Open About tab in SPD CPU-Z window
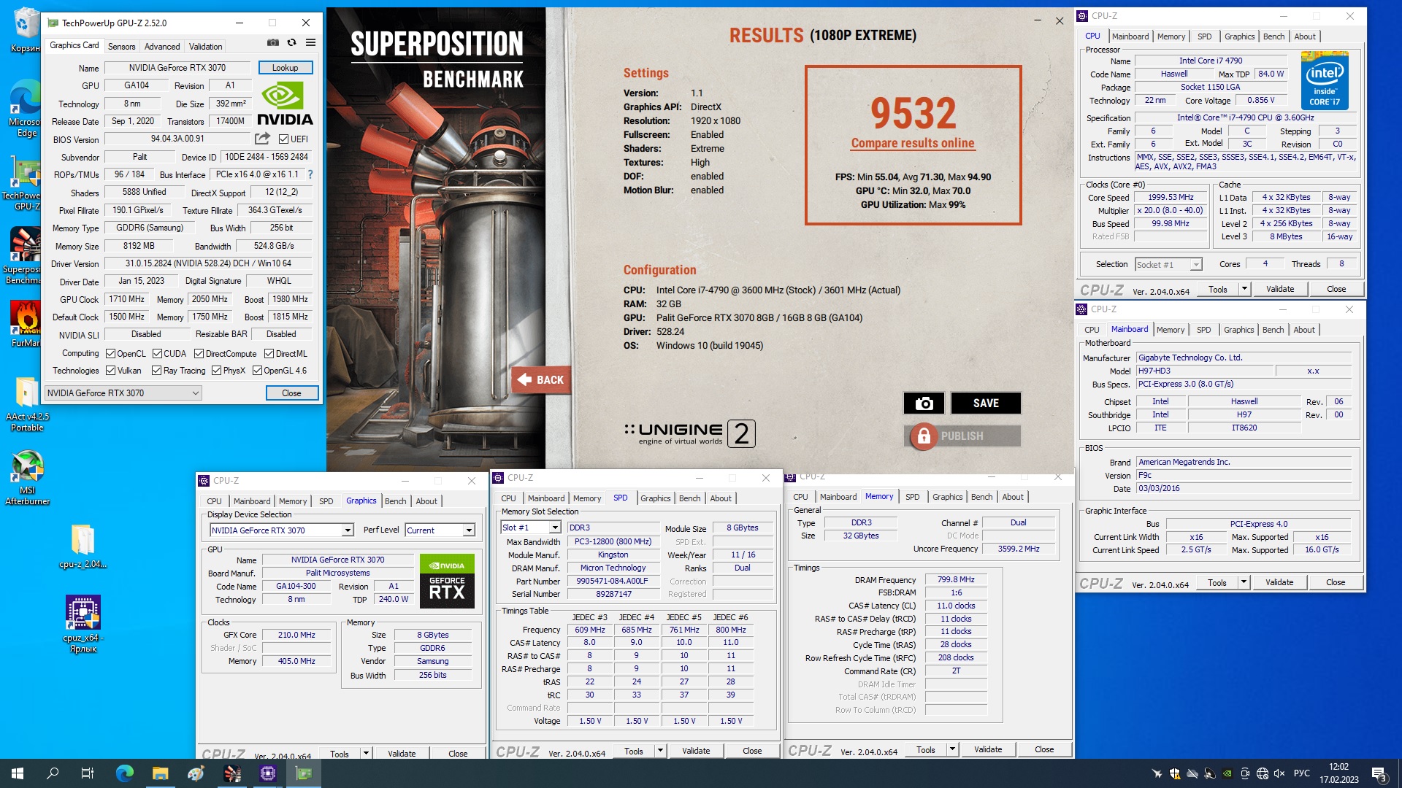Image resolution: width=1402 pixels, height=788 pixels. (721, 498)
